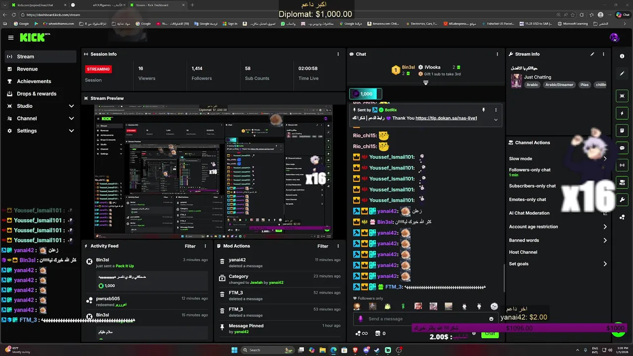Image resolution: width=633 pixels, height=356 pixels.
Task: Click the Just Chatting category thumbnail
Action: coord(516,81)
